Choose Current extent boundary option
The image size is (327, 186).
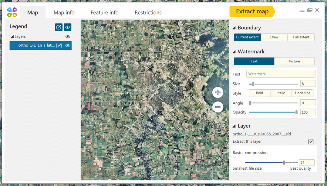coord(247,37)
